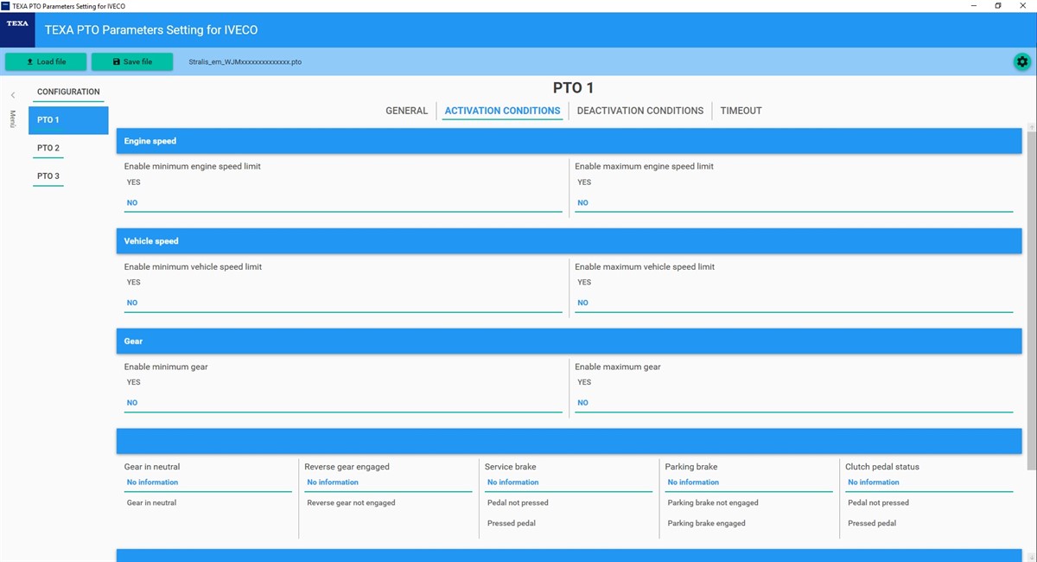Switch to DEACTIVATION CONDITIONS tab
1037x562 pixels.
point(640,111)
